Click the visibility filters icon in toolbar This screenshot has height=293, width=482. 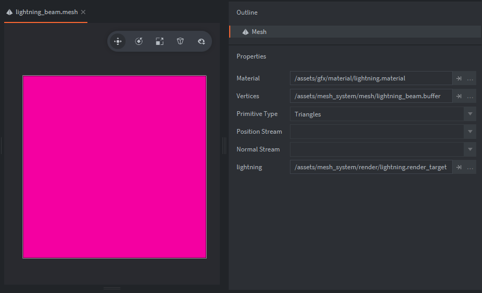pos(201,41)
